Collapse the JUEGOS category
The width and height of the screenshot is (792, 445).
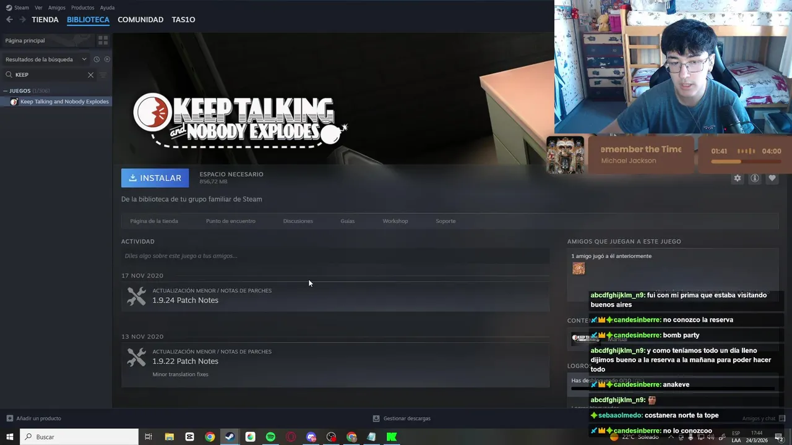coord(6,91)
